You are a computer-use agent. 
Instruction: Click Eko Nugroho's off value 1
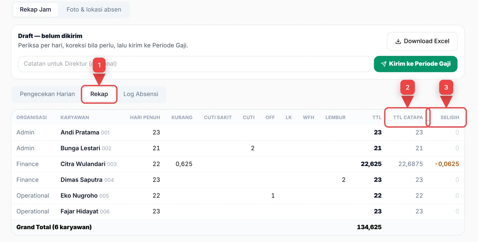click(x=273, y=196)
